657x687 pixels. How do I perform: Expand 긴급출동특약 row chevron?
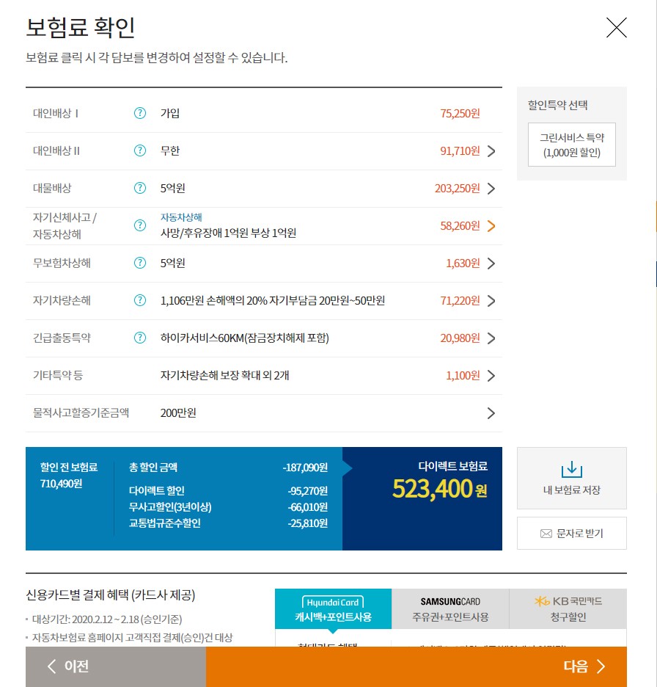coord(491,338)
